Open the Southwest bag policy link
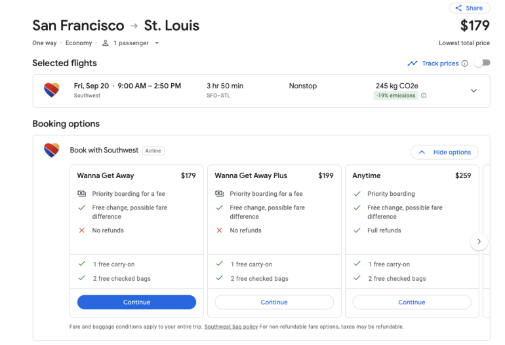The height and width of the screenshot is (345, 505). (x=231, y=327)
